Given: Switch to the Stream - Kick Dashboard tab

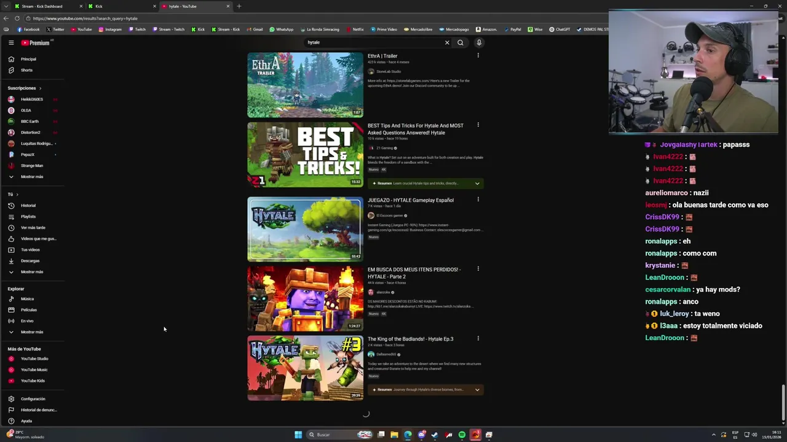Looking at the screenshot, I should pos(48,6).
